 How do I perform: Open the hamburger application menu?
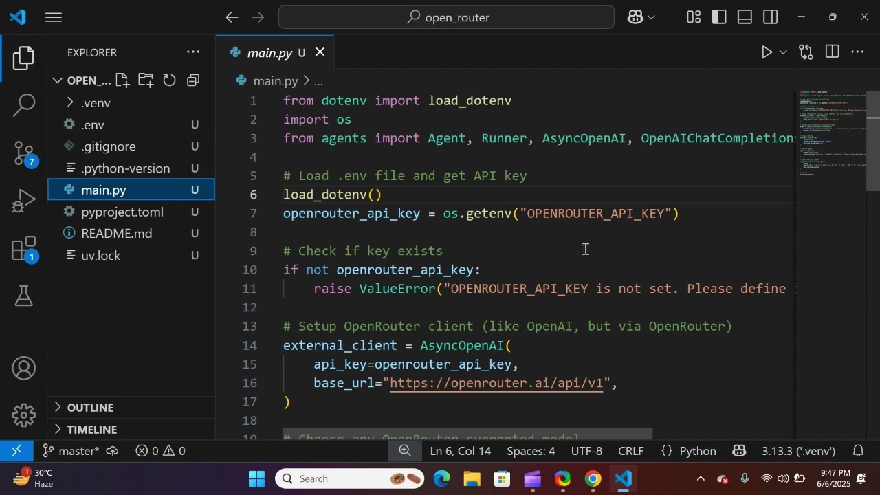tap(54, 17)
